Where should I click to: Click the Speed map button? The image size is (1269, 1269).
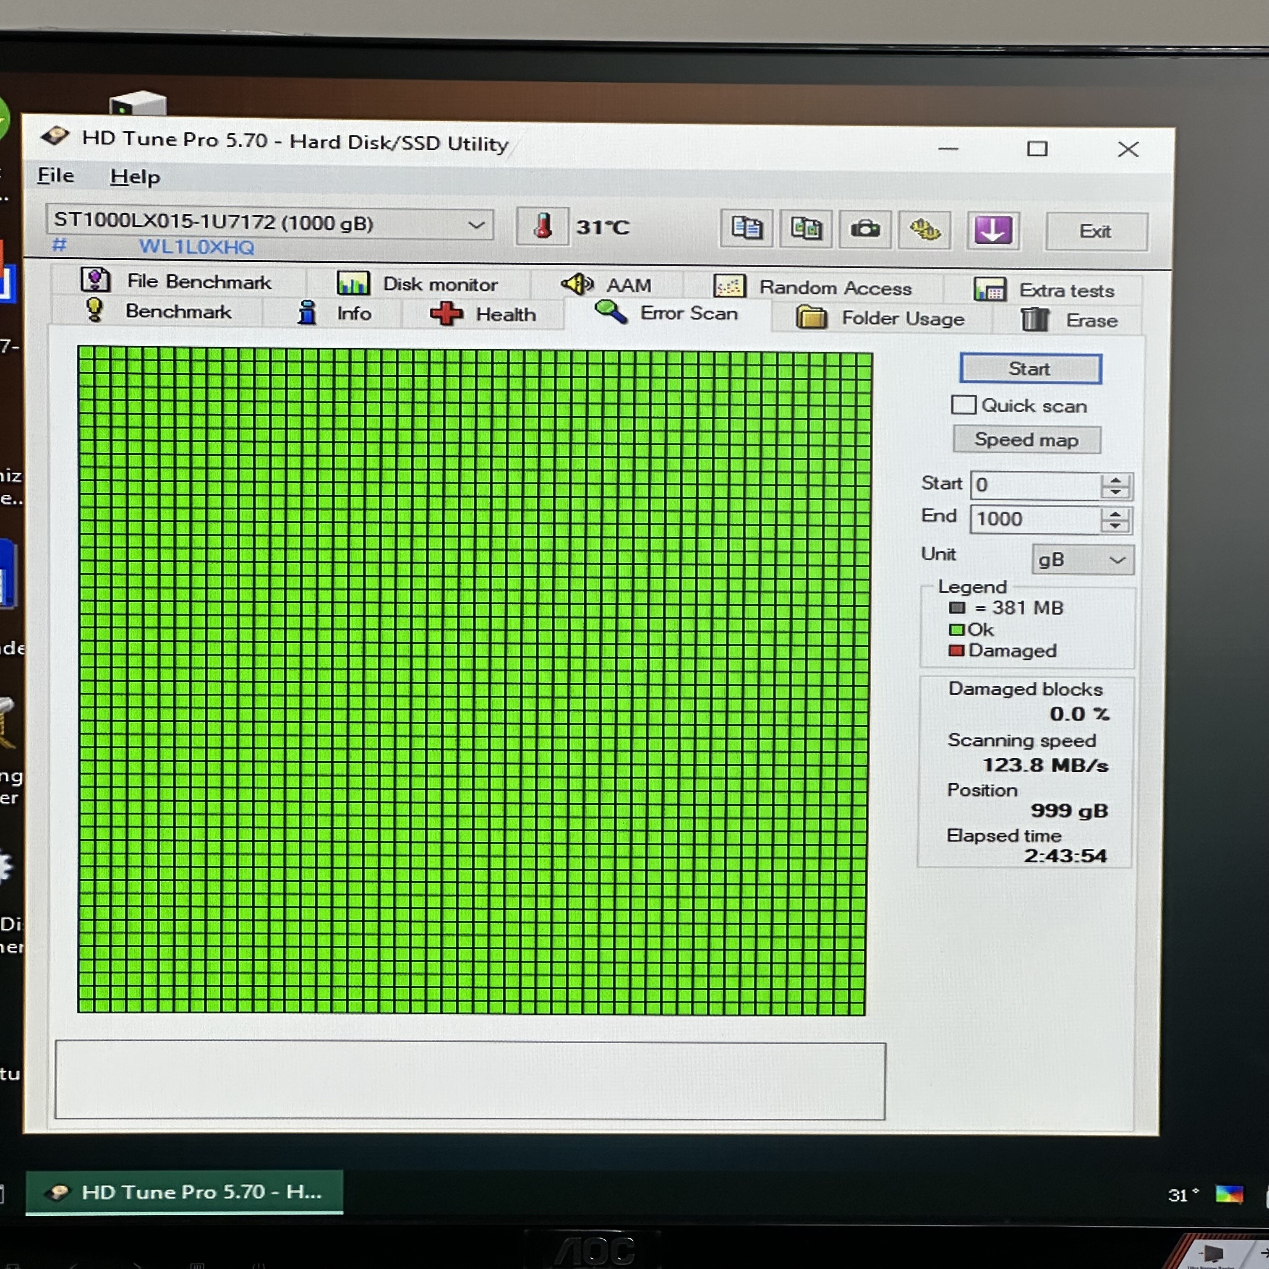[1026, 439]
